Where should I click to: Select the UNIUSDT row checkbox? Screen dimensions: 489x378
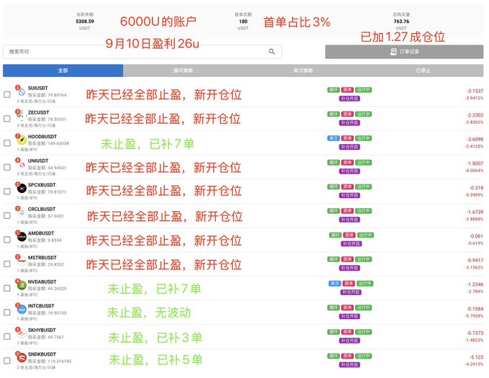[x=7, y=167]
